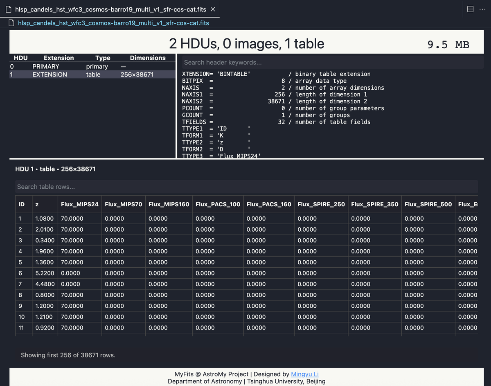Click z value 5.2200 in row 6
Image resolution: width=491 pixels, height=386 pixels.
tap(45, 273)
